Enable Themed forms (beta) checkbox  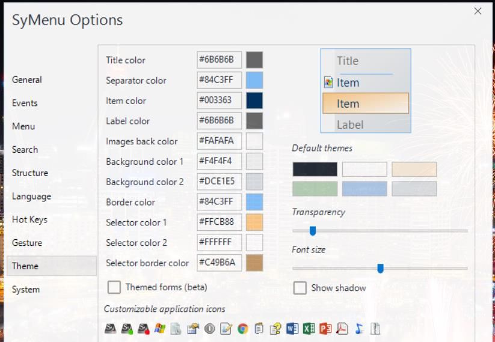(x=114, y=287)
